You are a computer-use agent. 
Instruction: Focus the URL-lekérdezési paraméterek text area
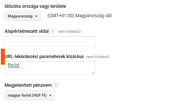coord(50,68)
